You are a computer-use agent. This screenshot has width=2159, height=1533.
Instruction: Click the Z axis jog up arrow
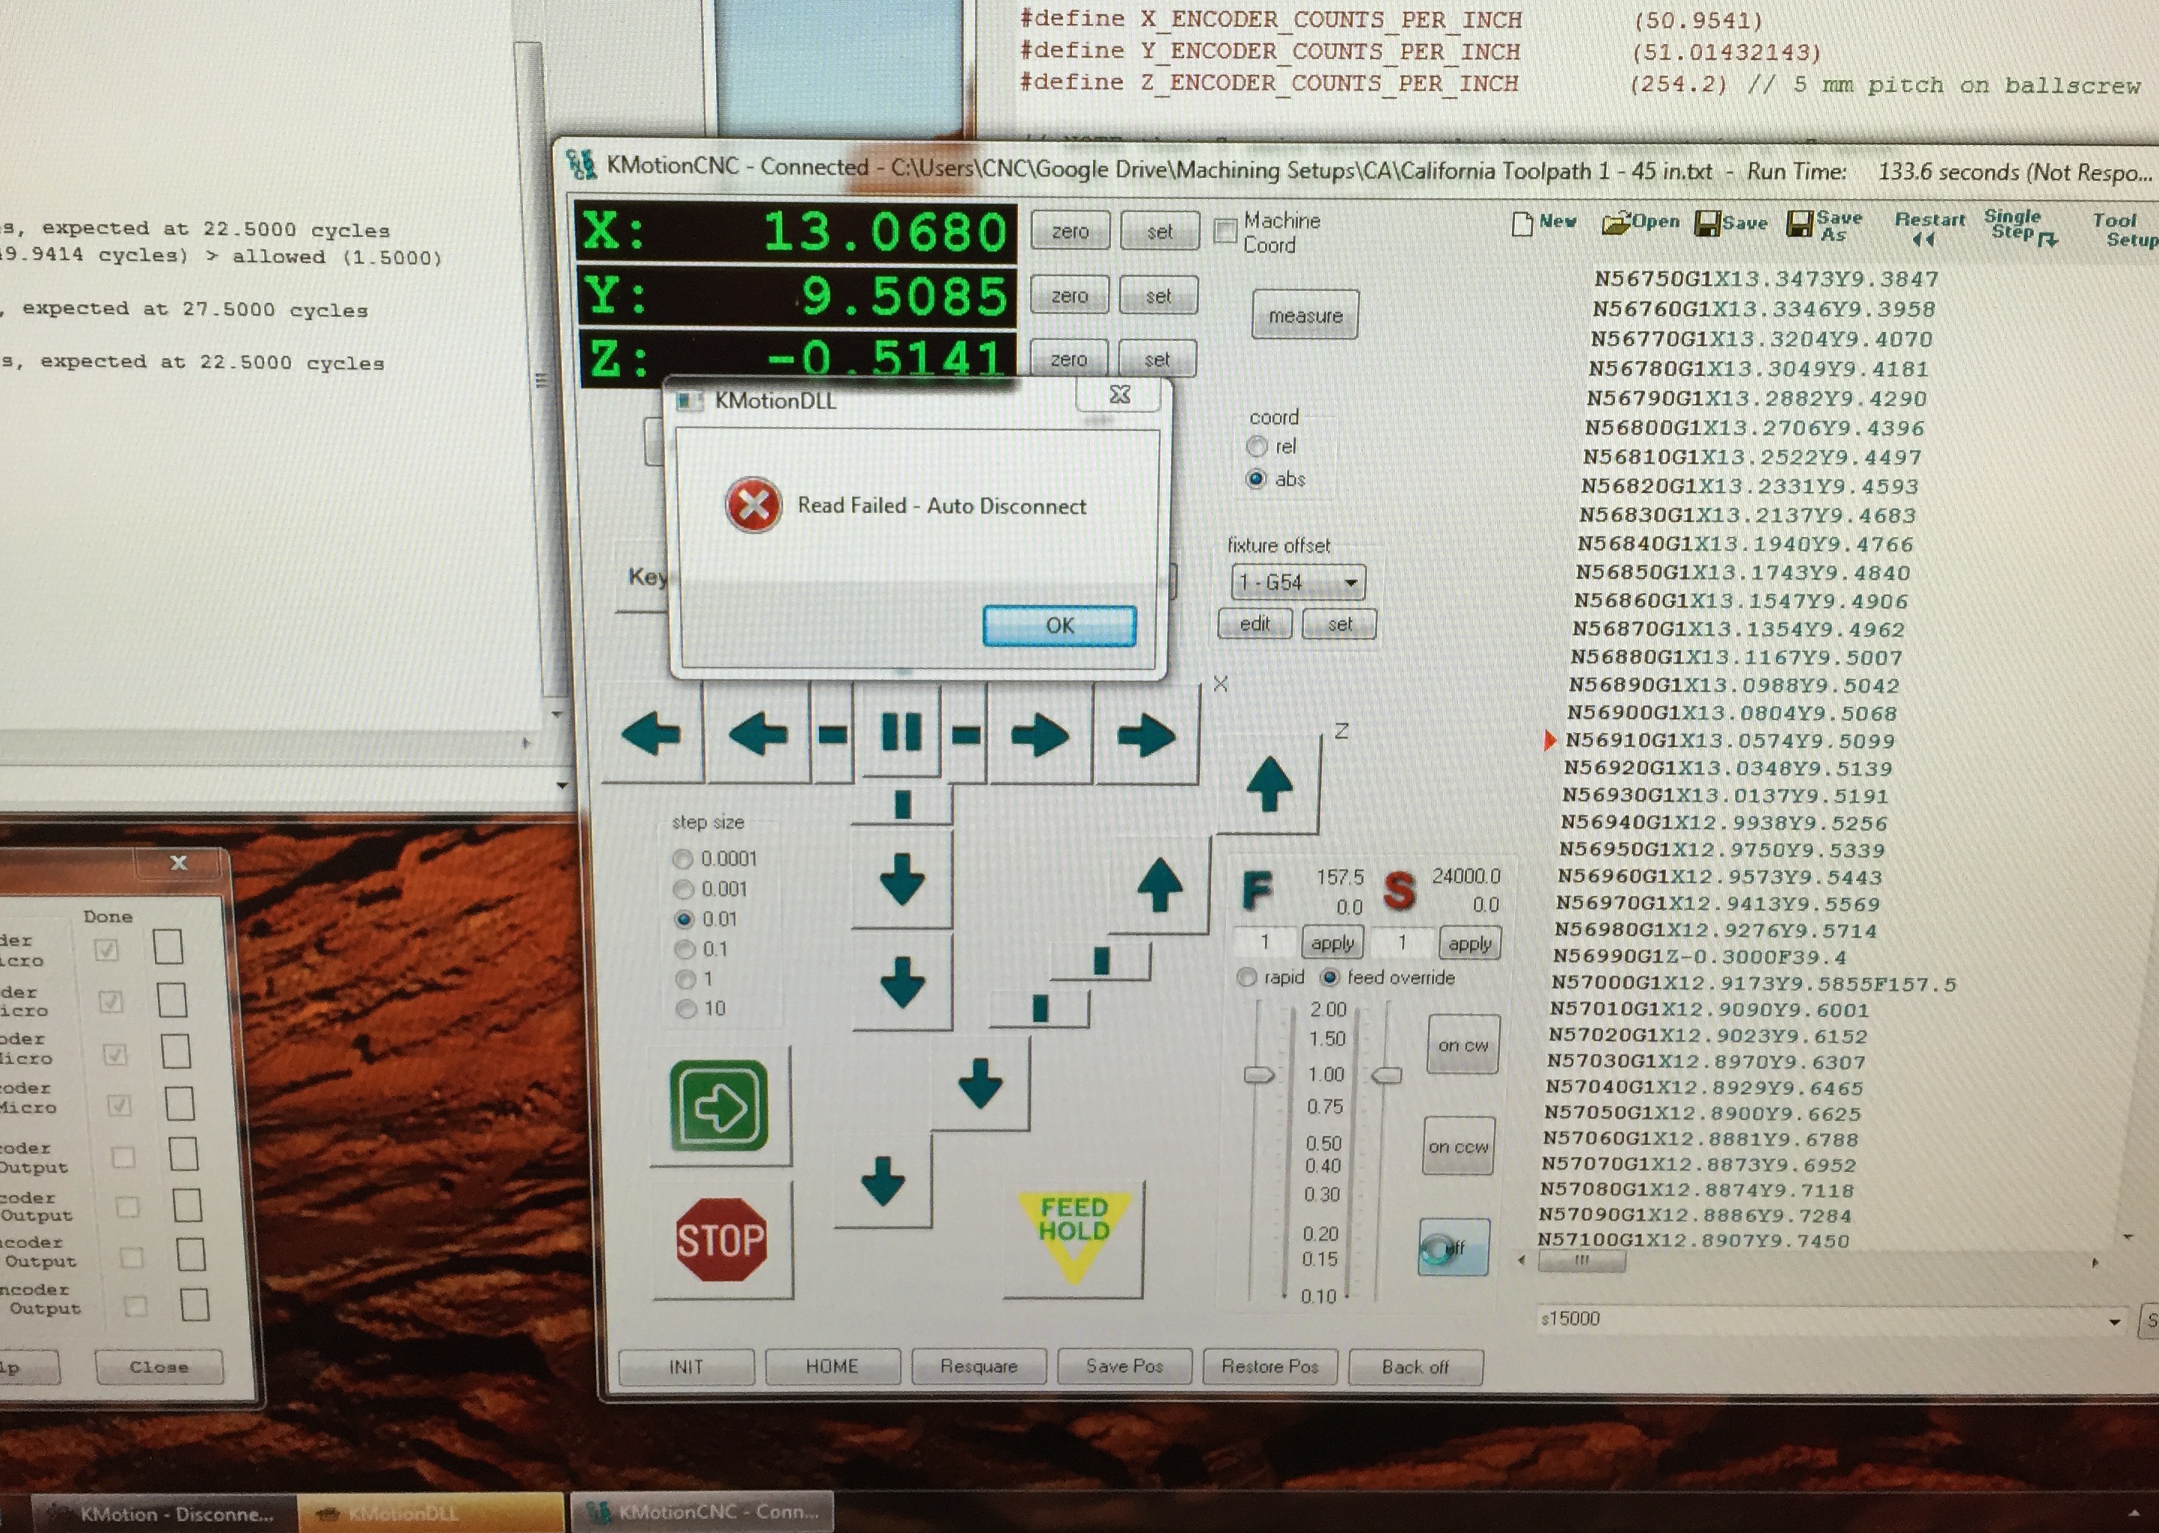click(x=1270, y=784)
